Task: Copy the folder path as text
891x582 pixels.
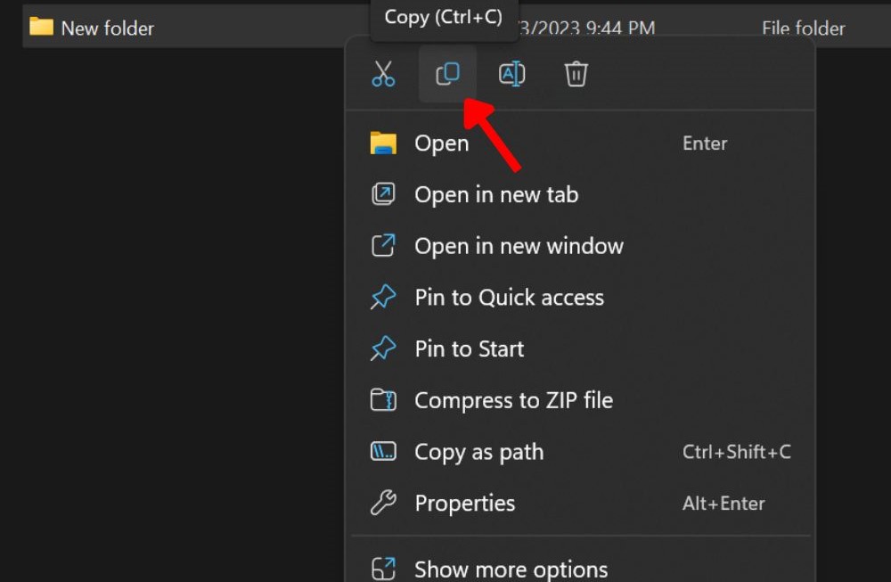Action: tap(478, 452)
